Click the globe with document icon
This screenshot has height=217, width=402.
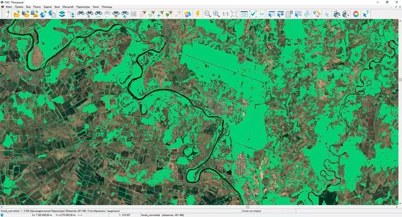pos(52,14)
